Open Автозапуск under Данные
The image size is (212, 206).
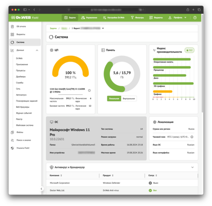(x=21, y=95)
